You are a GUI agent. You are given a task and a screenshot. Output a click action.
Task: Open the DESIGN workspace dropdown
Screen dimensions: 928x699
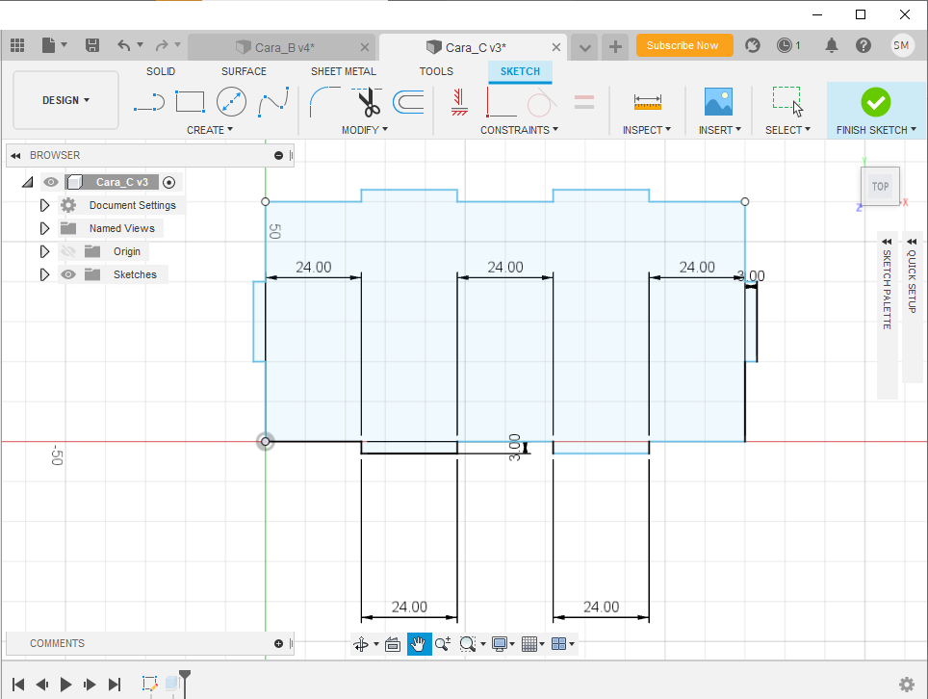tap(65, 100)
